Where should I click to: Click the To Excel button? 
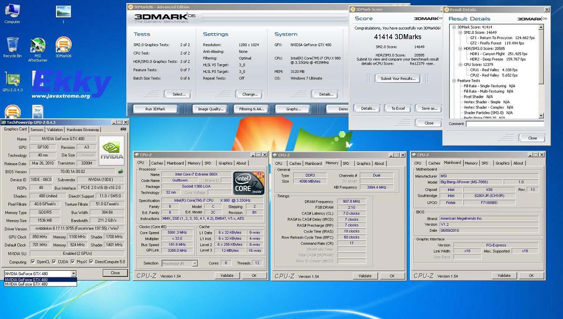pos(398,109)
